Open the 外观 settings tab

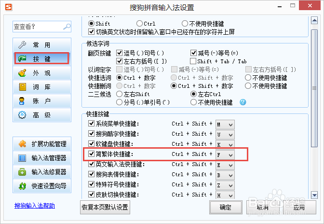42,73
